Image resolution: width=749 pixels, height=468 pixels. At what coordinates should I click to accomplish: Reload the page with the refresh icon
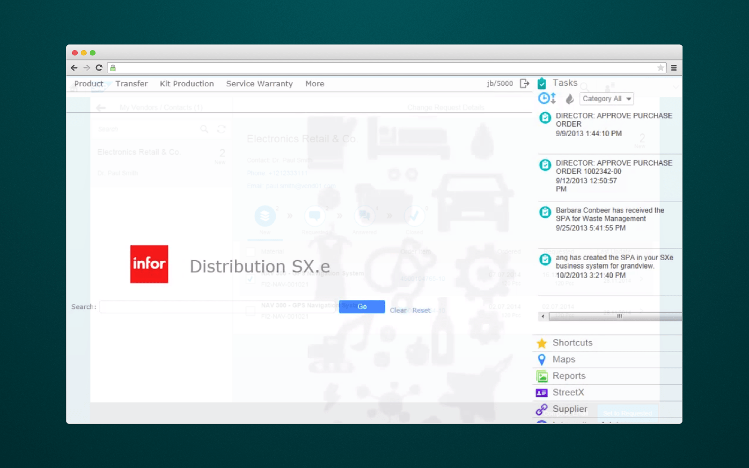point(99,68)
